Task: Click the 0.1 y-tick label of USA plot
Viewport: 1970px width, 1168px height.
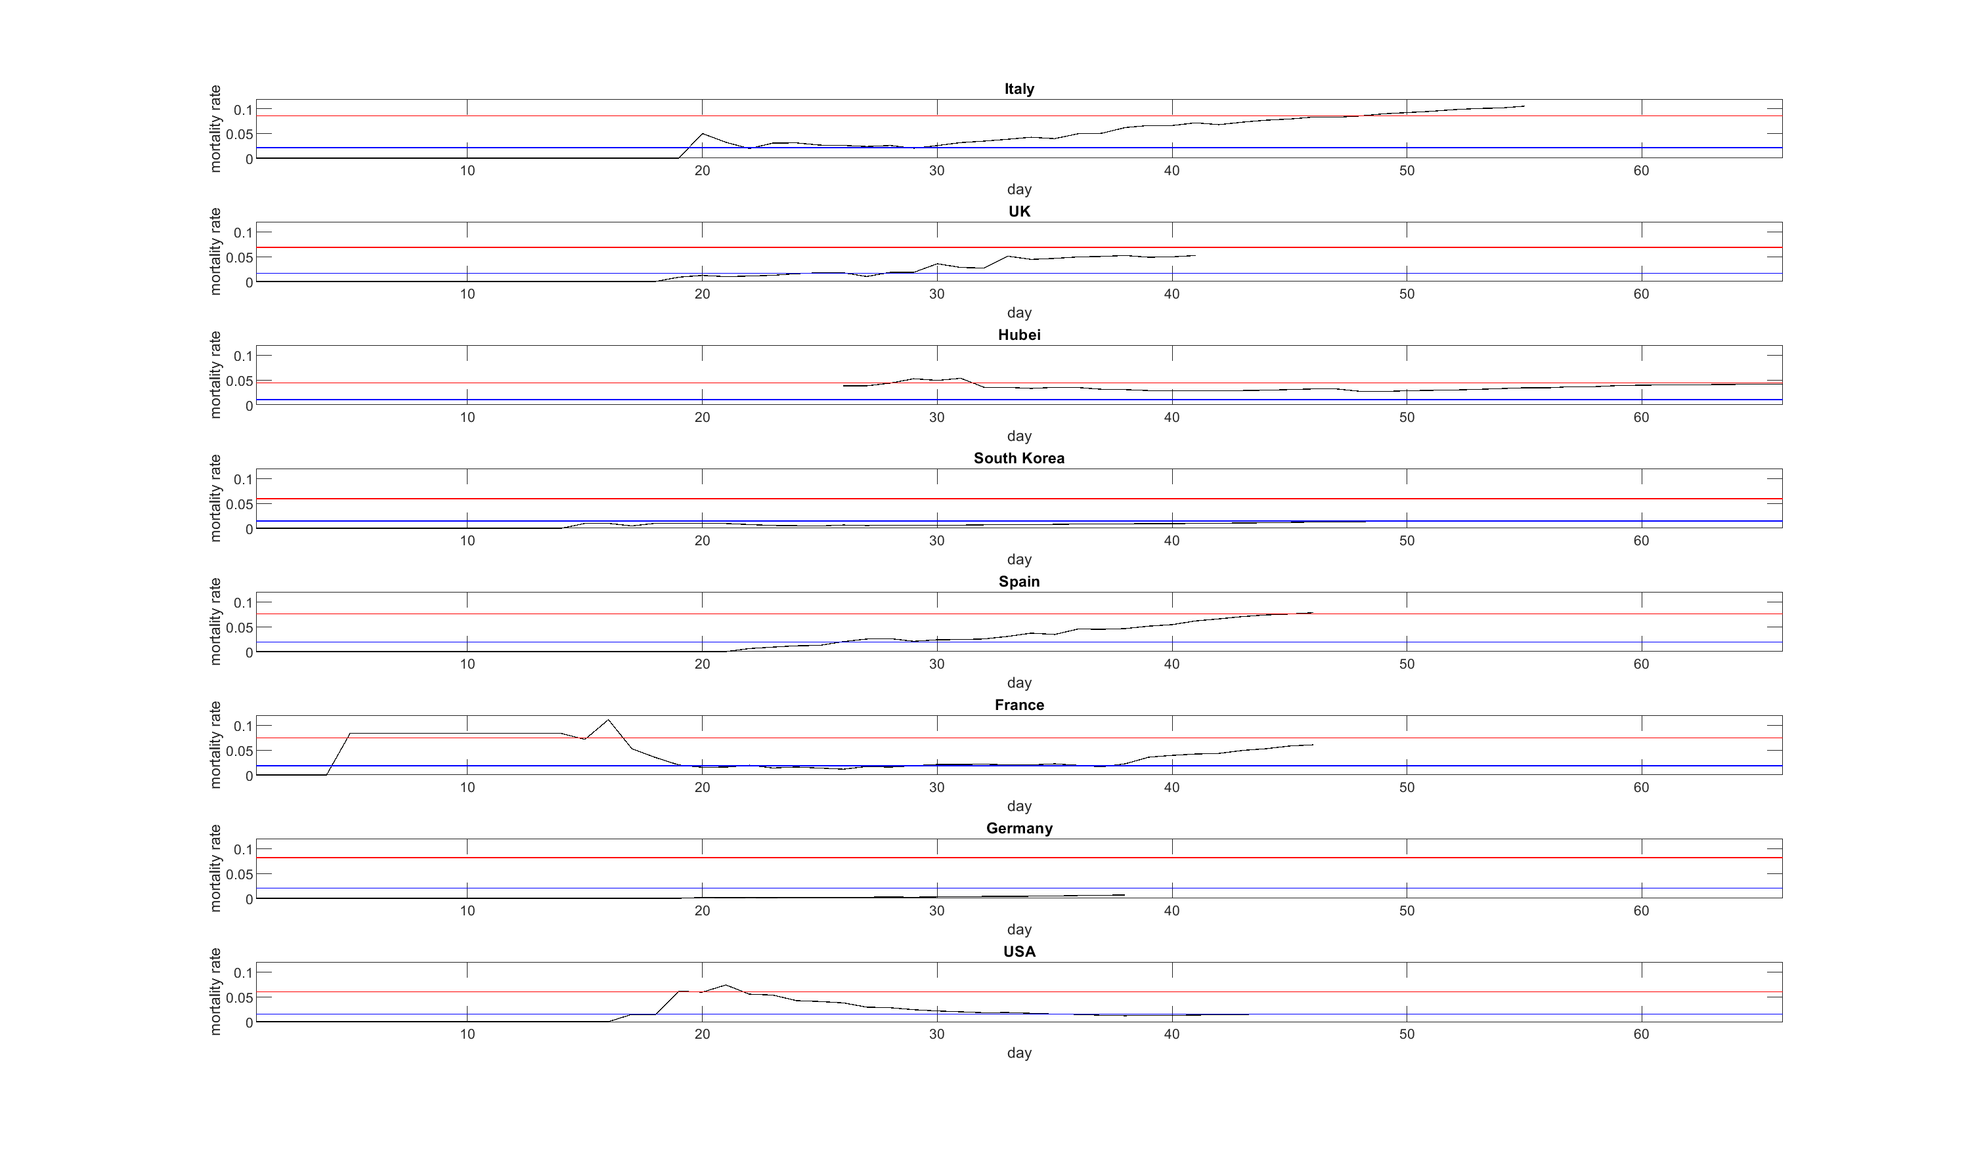Action: 244,973
